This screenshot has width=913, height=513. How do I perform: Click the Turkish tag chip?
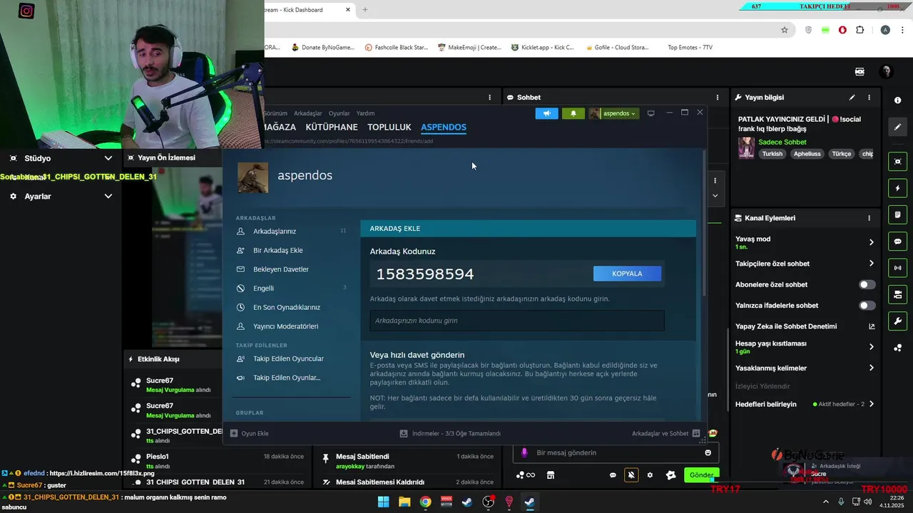(772, 154)
